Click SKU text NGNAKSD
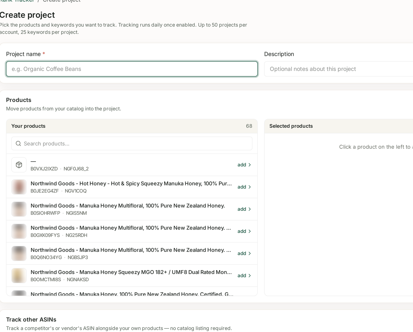The image size is (413, 332). point(78,280)
